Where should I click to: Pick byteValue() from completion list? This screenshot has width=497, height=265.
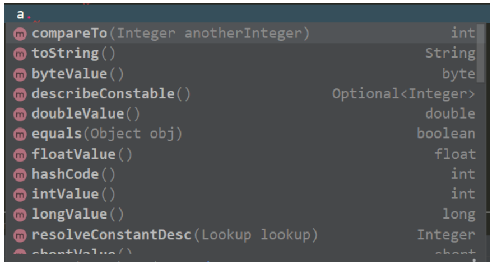click(x=78, y=74)
